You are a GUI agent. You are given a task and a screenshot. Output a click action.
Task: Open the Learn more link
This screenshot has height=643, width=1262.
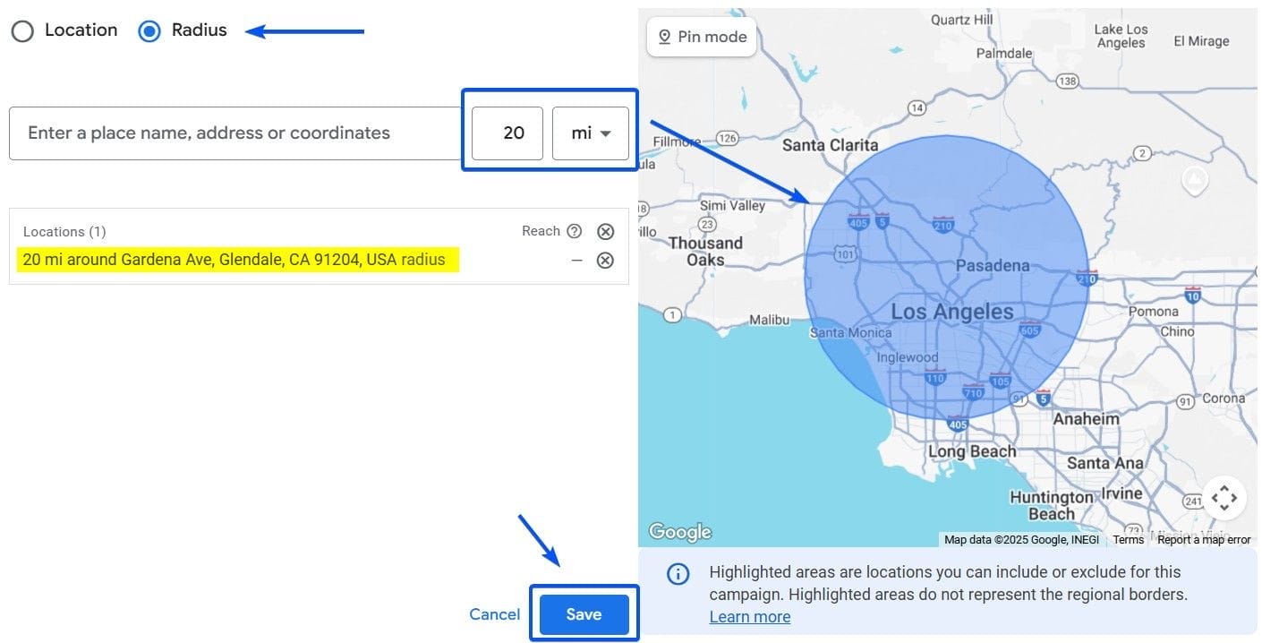748,616
